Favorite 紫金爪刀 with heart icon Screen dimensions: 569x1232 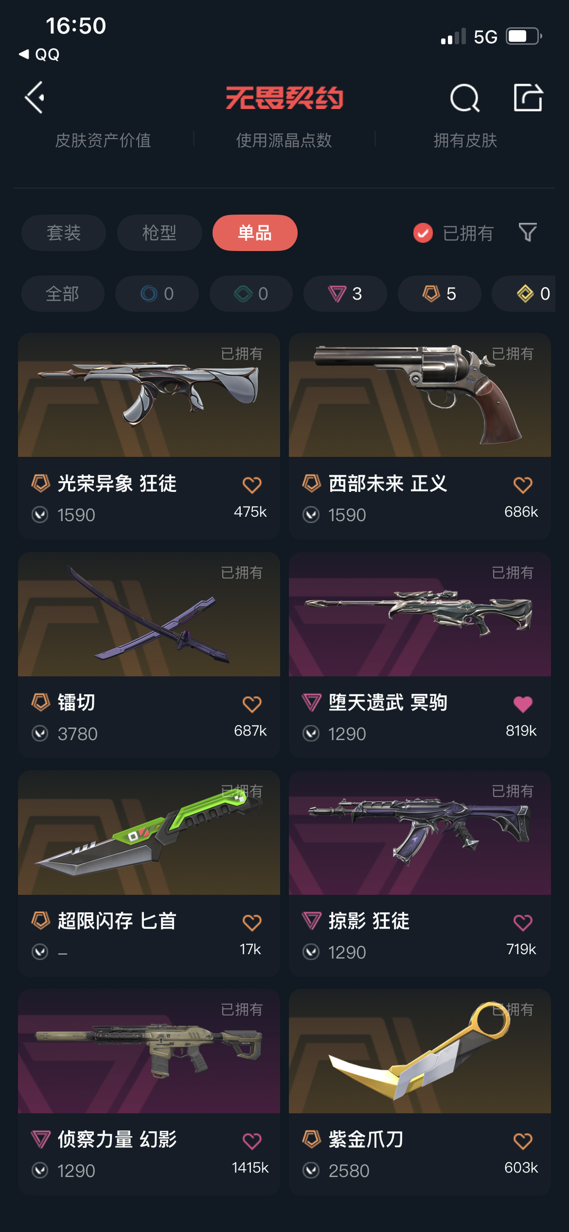tap(523, 1141)
